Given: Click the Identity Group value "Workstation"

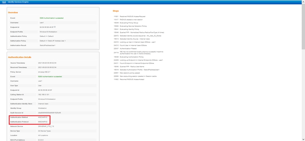Looking at the screenshot, I should click(42, 108).
